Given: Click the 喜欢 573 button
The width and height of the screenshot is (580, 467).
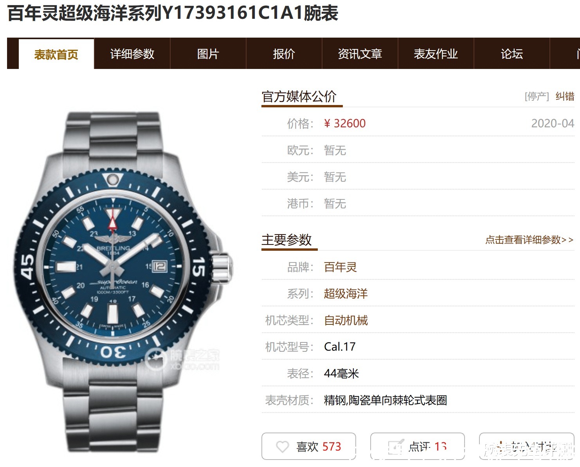Looking at the screenshot, I should point(309,446).
